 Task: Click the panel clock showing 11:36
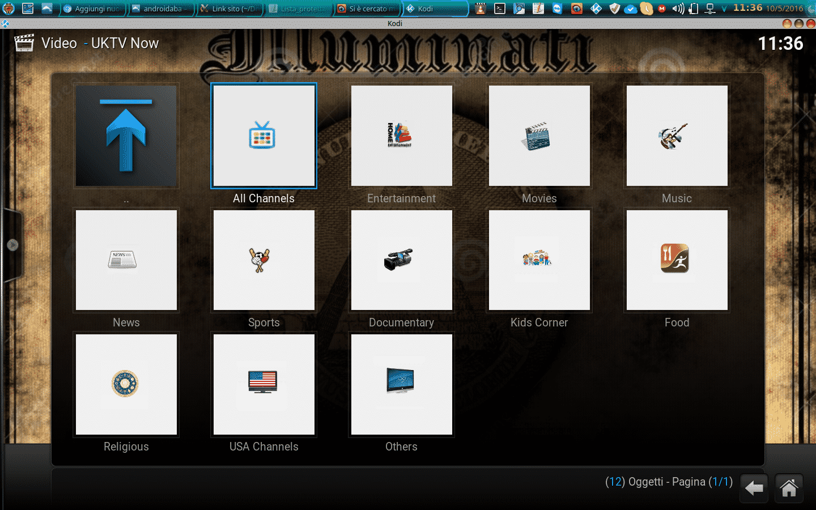[747, 8]
